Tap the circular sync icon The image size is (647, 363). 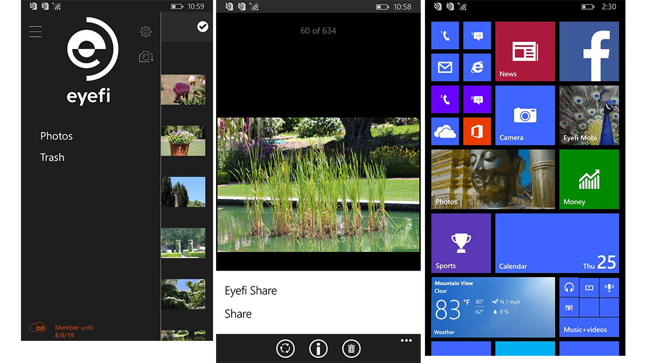(286, 349)
